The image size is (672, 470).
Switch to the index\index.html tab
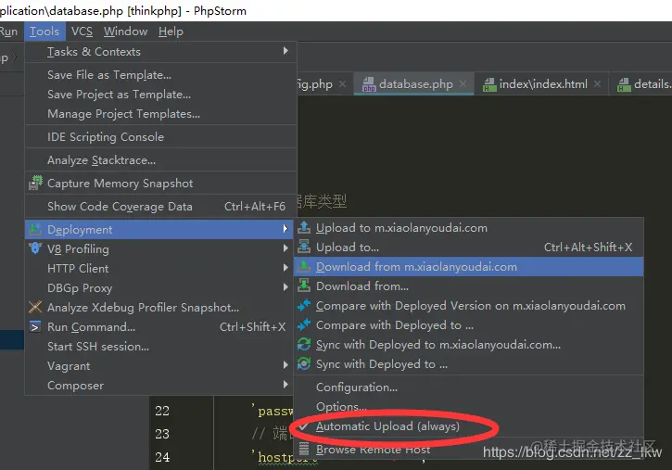pos(542,84)
